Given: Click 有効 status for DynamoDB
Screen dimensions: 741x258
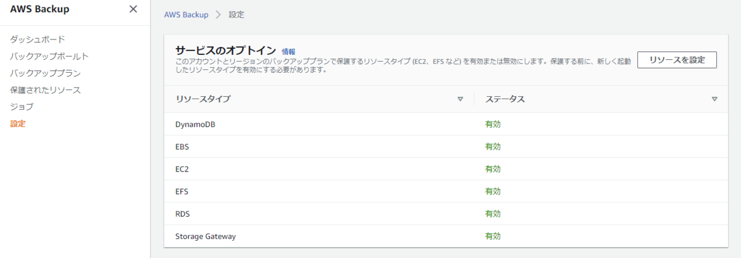Looking at the screenshot, I should coord(493,124).
